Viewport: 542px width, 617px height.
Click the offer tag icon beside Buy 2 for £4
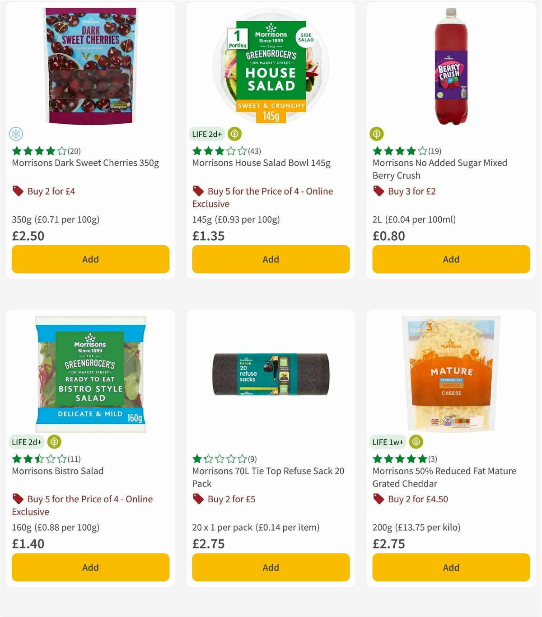click(x=18, y=191)
